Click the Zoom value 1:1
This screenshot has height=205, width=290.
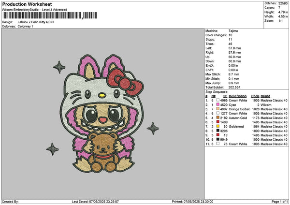(x=280, y=21)
